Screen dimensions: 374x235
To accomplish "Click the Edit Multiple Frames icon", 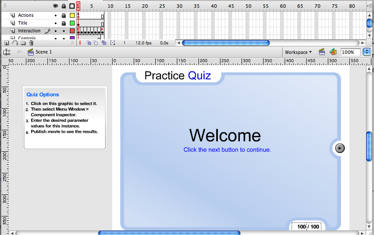I will [104, 43].
